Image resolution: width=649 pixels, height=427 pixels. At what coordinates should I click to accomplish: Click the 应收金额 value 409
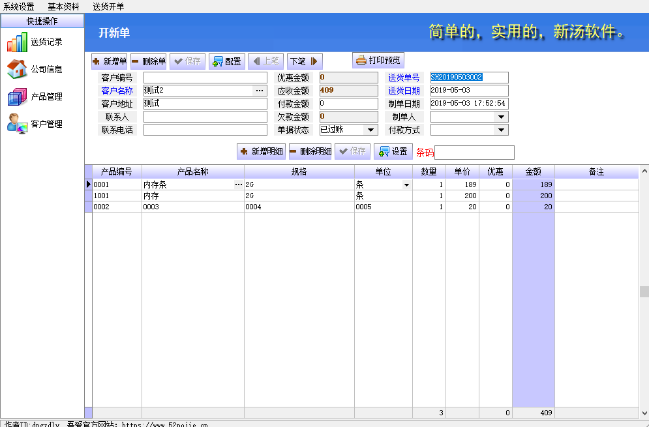[x=349, y=91]
